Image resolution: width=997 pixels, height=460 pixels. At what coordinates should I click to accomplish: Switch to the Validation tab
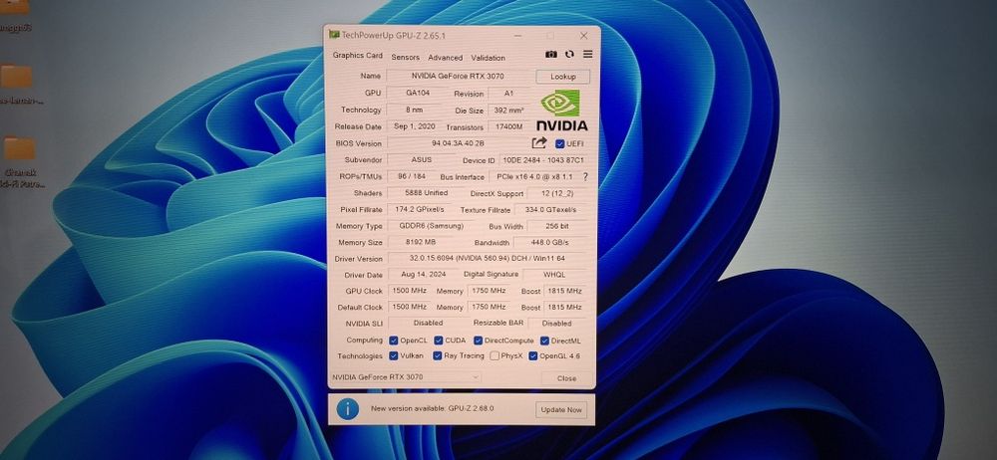pos(489,57)
